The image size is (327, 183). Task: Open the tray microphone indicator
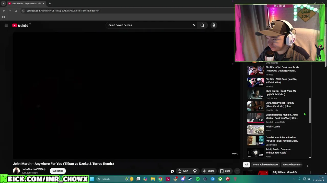click(299, 179)
